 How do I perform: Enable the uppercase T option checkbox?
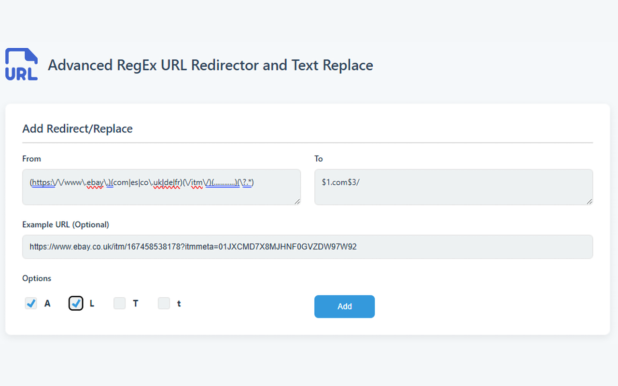click(x=119, y=303)
